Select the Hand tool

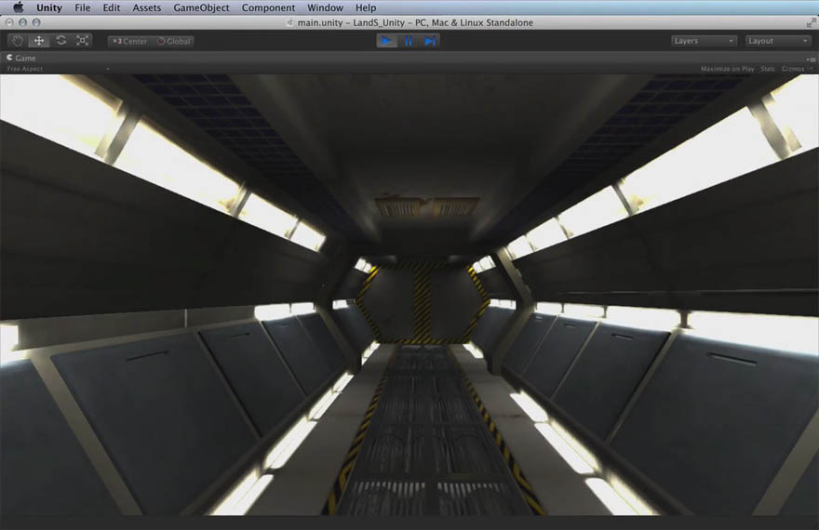click(18, 41)
